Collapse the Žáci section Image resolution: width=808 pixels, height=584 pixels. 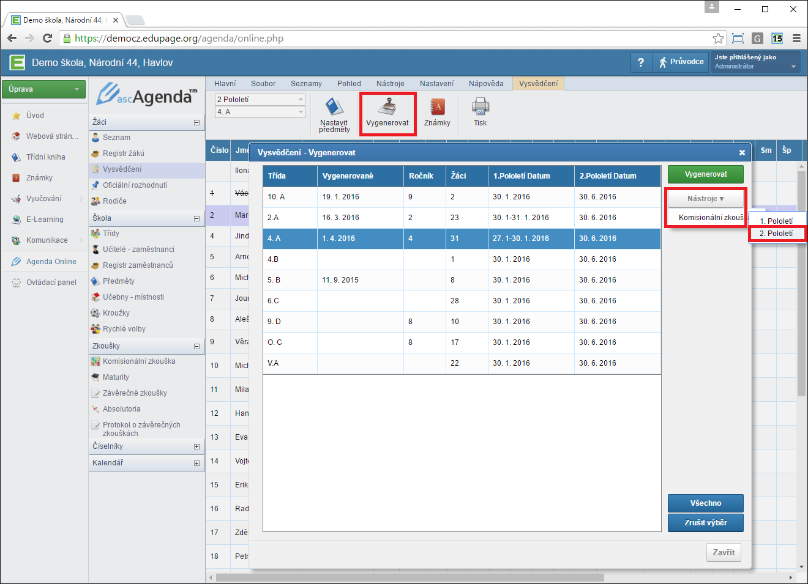196,122
